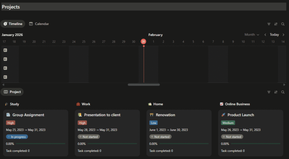Switch to Timeline view tab
Viewport: 289px width, 159px height.
(13, 24)
